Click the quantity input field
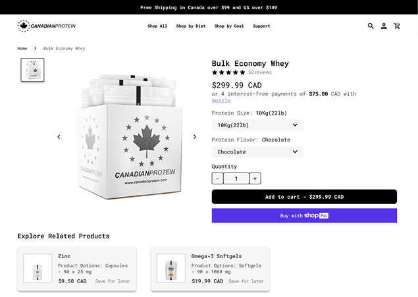418x297 pixels. (236, 178)
